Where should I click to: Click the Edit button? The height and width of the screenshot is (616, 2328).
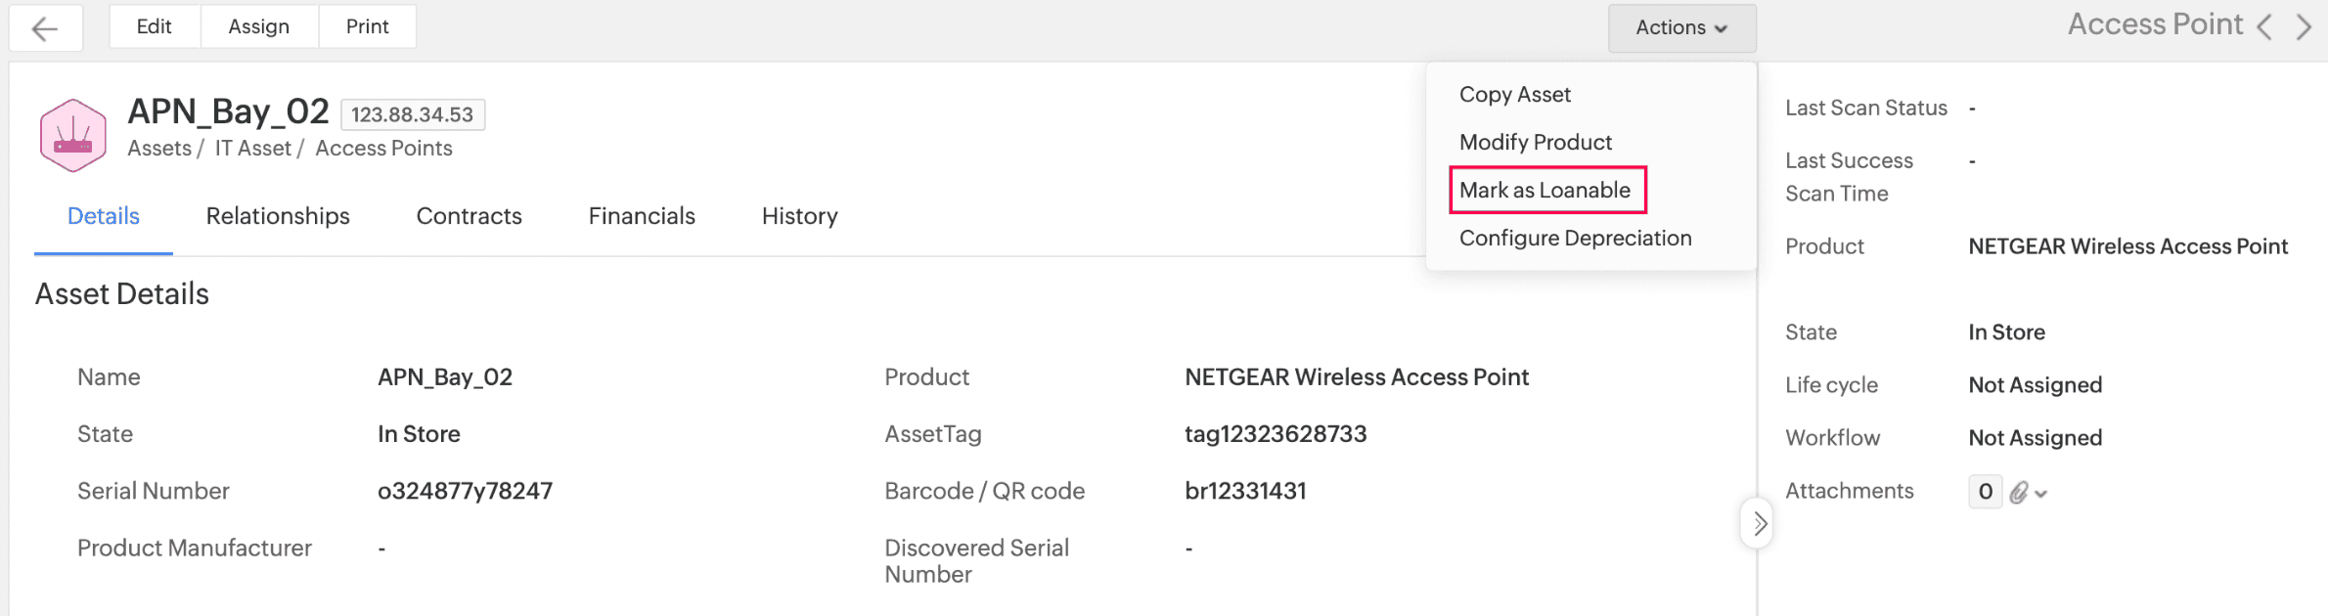(x=155, y=26)
